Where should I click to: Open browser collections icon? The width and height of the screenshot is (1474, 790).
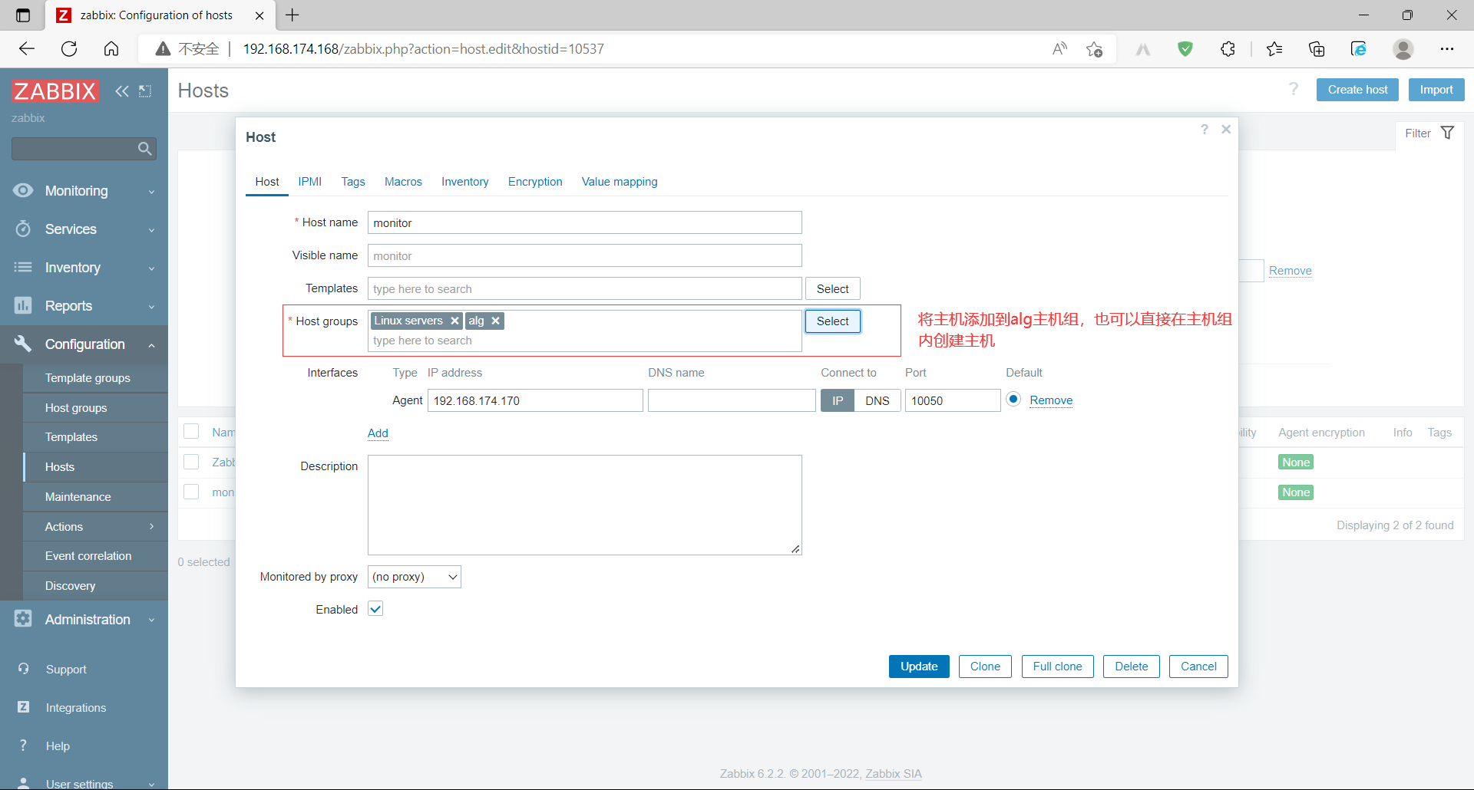pos(1317,49)
